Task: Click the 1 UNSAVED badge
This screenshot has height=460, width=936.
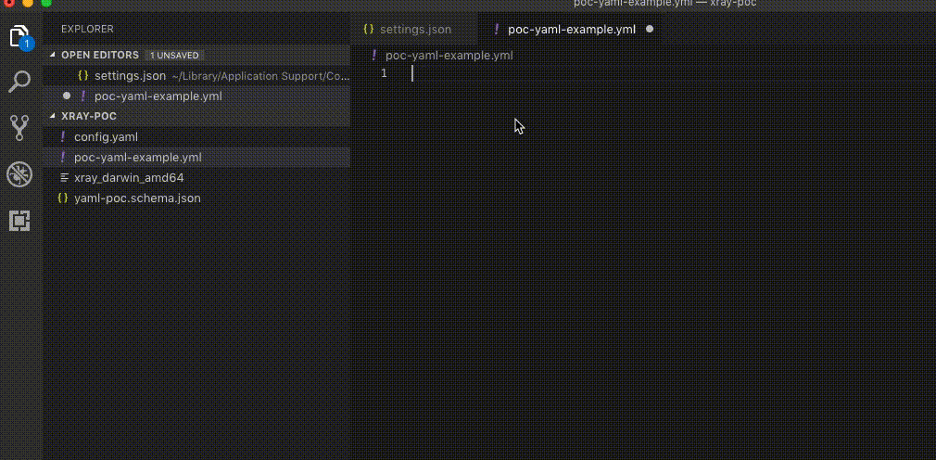Action: pos(174,55)
